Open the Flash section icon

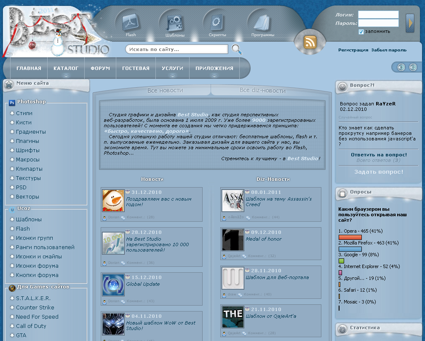click(131, 22)
